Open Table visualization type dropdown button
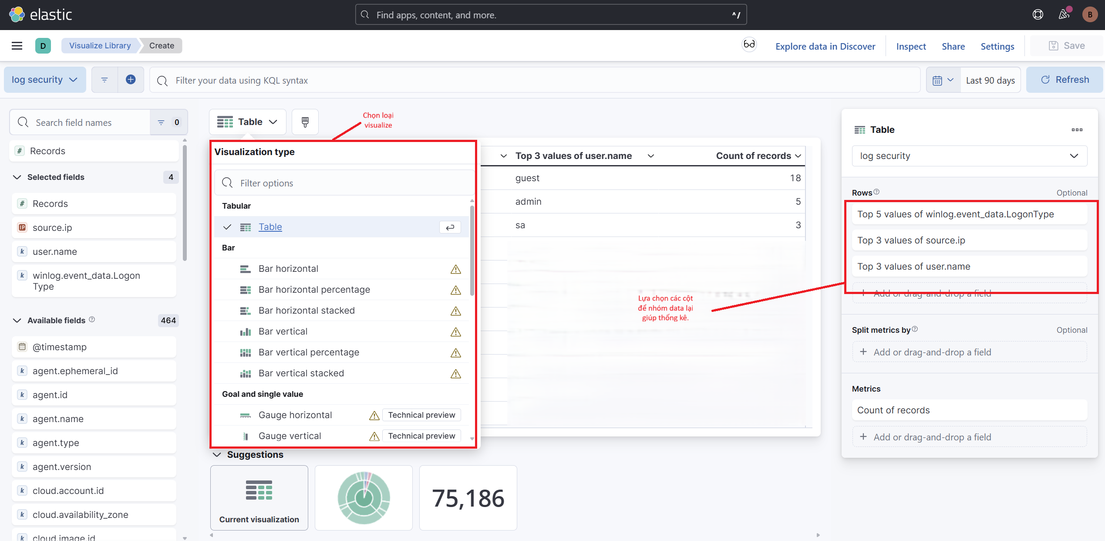This screenshot has width=1105, height=541. 247,122
